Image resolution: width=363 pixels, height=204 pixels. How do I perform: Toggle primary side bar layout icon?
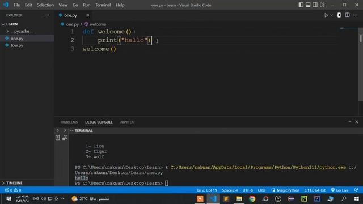pos(301,5)
